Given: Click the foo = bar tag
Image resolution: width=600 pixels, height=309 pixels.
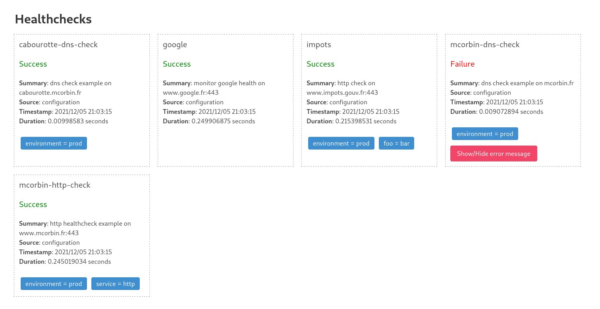Looking at the screenshot, I should [x=396, y=143].
